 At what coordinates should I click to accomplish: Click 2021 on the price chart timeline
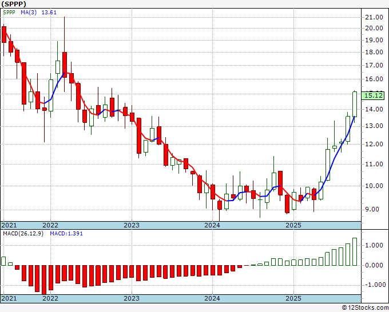click(9, 225)
